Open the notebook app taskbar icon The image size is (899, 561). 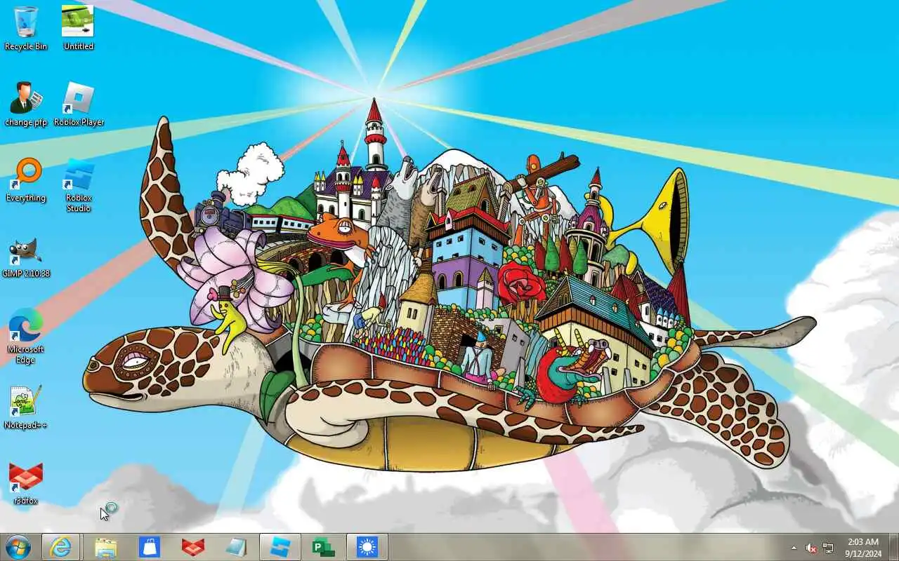(236, 547)
